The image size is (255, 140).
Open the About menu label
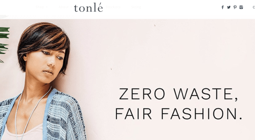coord(64,7)
